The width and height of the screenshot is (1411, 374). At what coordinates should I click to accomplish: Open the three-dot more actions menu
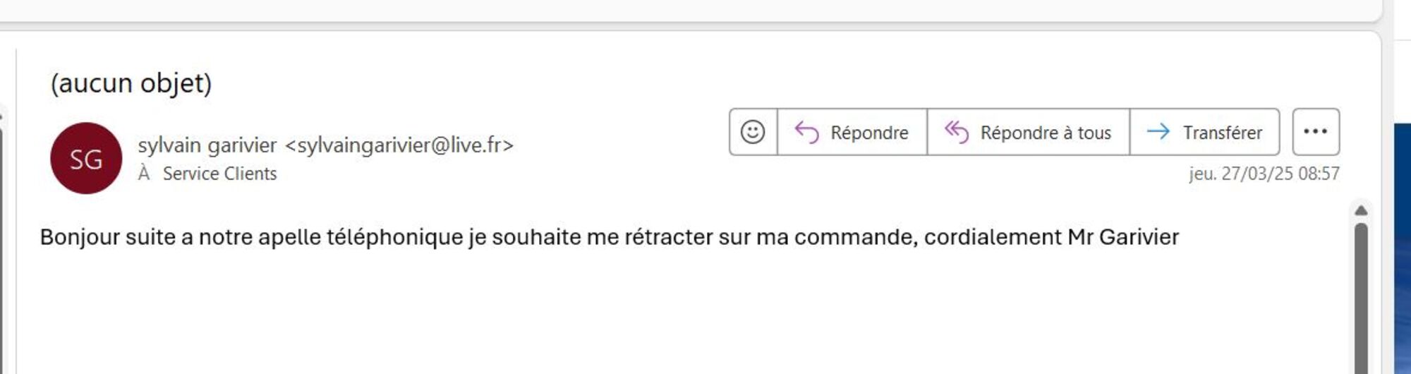(x=1316, y=132)
